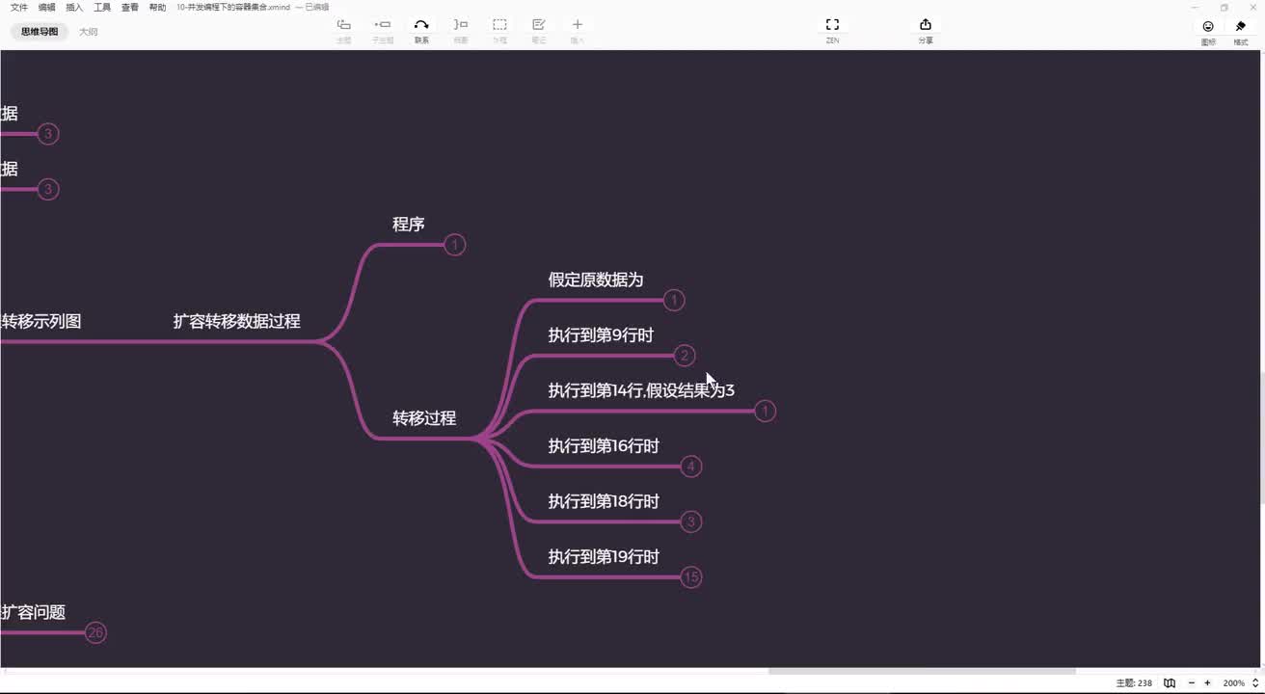Click the horizontal scrollbar thumb

pos(922,671)
